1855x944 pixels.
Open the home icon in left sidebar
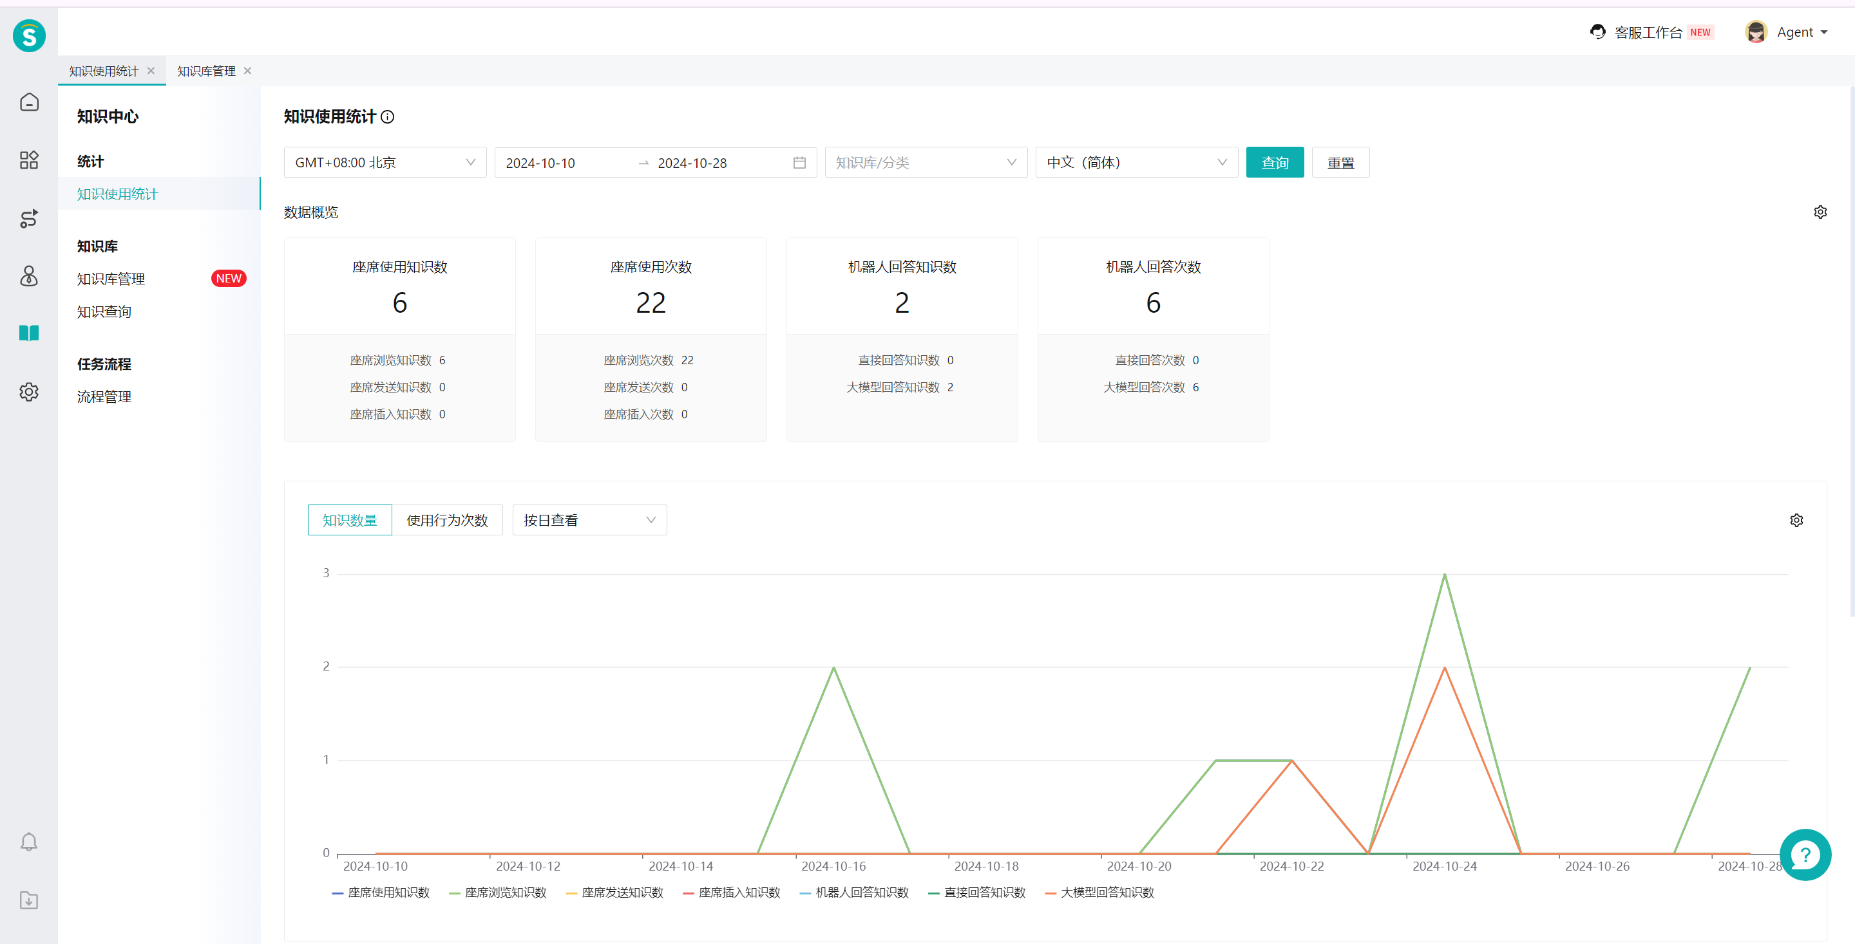tap(29, 102)
